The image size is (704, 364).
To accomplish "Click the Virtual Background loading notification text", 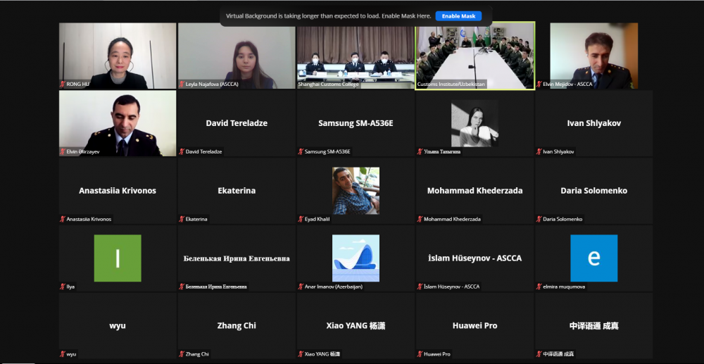I will [x=329, y=16].
